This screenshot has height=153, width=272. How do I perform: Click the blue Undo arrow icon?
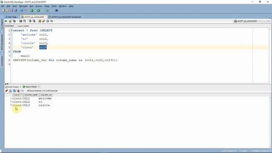click(22, 11)
